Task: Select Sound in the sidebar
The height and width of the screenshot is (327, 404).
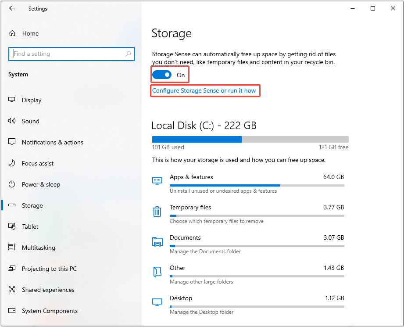Action: (31, 121)
